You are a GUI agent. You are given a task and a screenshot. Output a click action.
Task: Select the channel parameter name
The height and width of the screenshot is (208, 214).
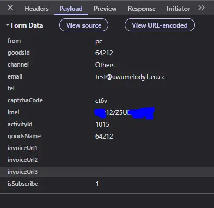tap(18, 64)
